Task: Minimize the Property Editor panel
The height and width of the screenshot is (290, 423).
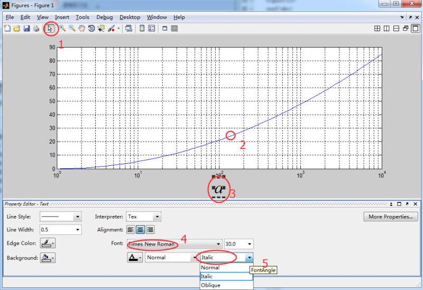Action: click(x=391, y=204)
